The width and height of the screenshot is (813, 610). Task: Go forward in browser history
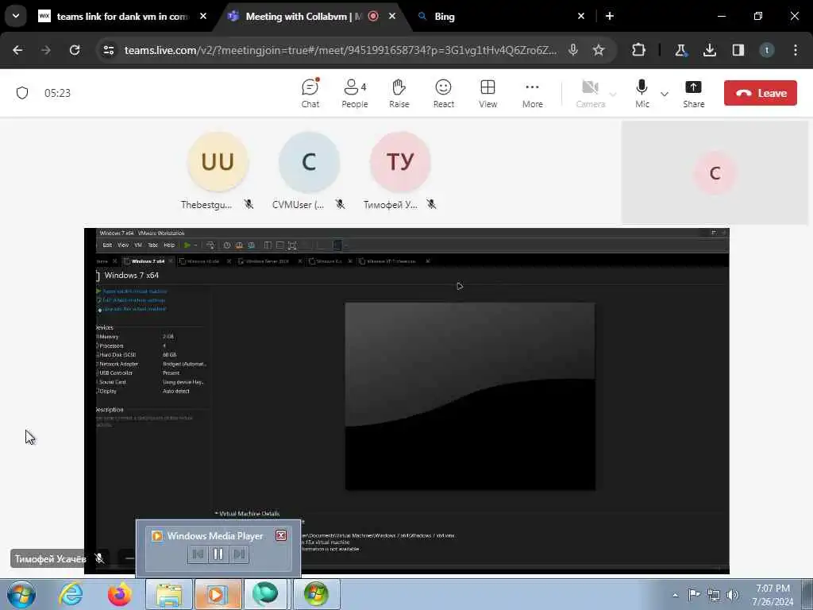click(45, 50)
